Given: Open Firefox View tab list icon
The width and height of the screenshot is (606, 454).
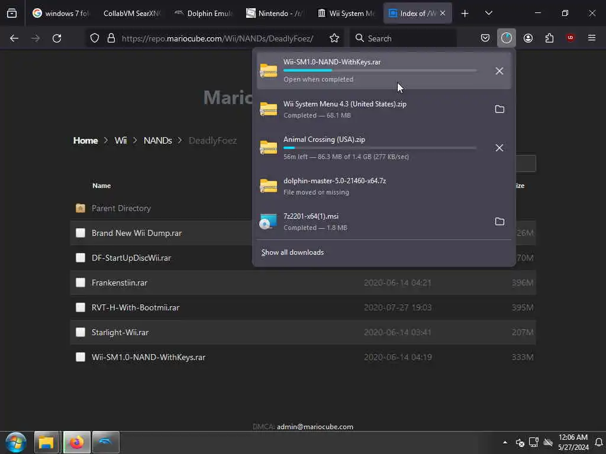Looking at the screenshot, I should pyautogui.click(x=12, y=13).
